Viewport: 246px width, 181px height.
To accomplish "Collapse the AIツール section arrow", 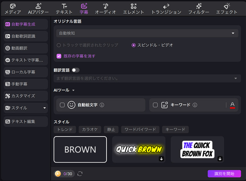I will (73, 90).
